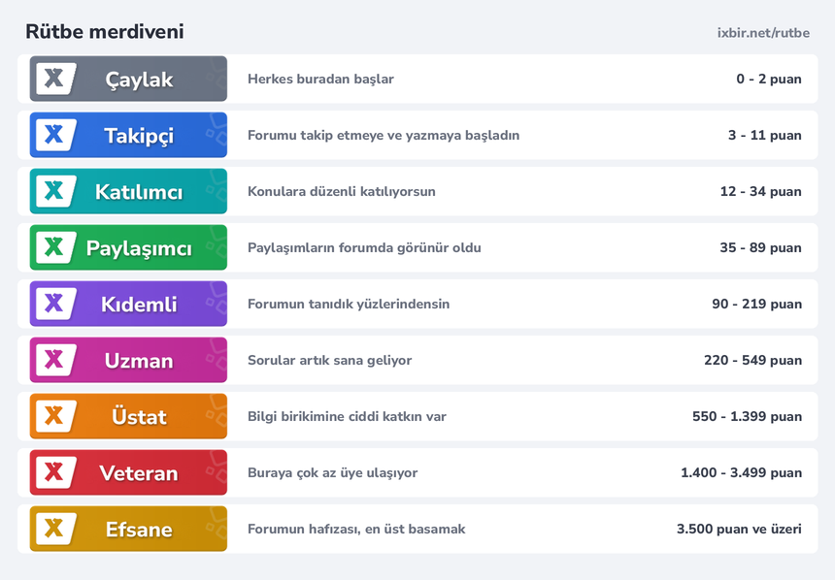The height and width of the screenshot is (580, 835).
Task: Click the X logo icon on Uzman badge
Action: click(x=56, y=360)
